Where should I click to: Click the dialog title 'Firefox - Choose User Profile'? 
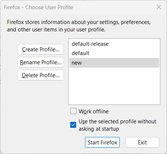pyautogui.click(x=38, y=7)
